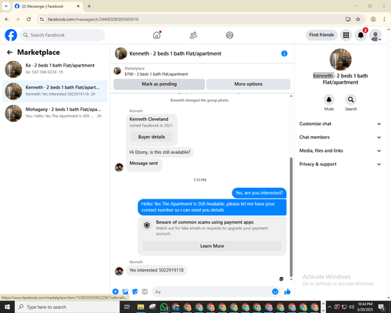Viewport: 391px width, 313px height.
Task: Click the Search Facebook field
Action: click(63, 35)
